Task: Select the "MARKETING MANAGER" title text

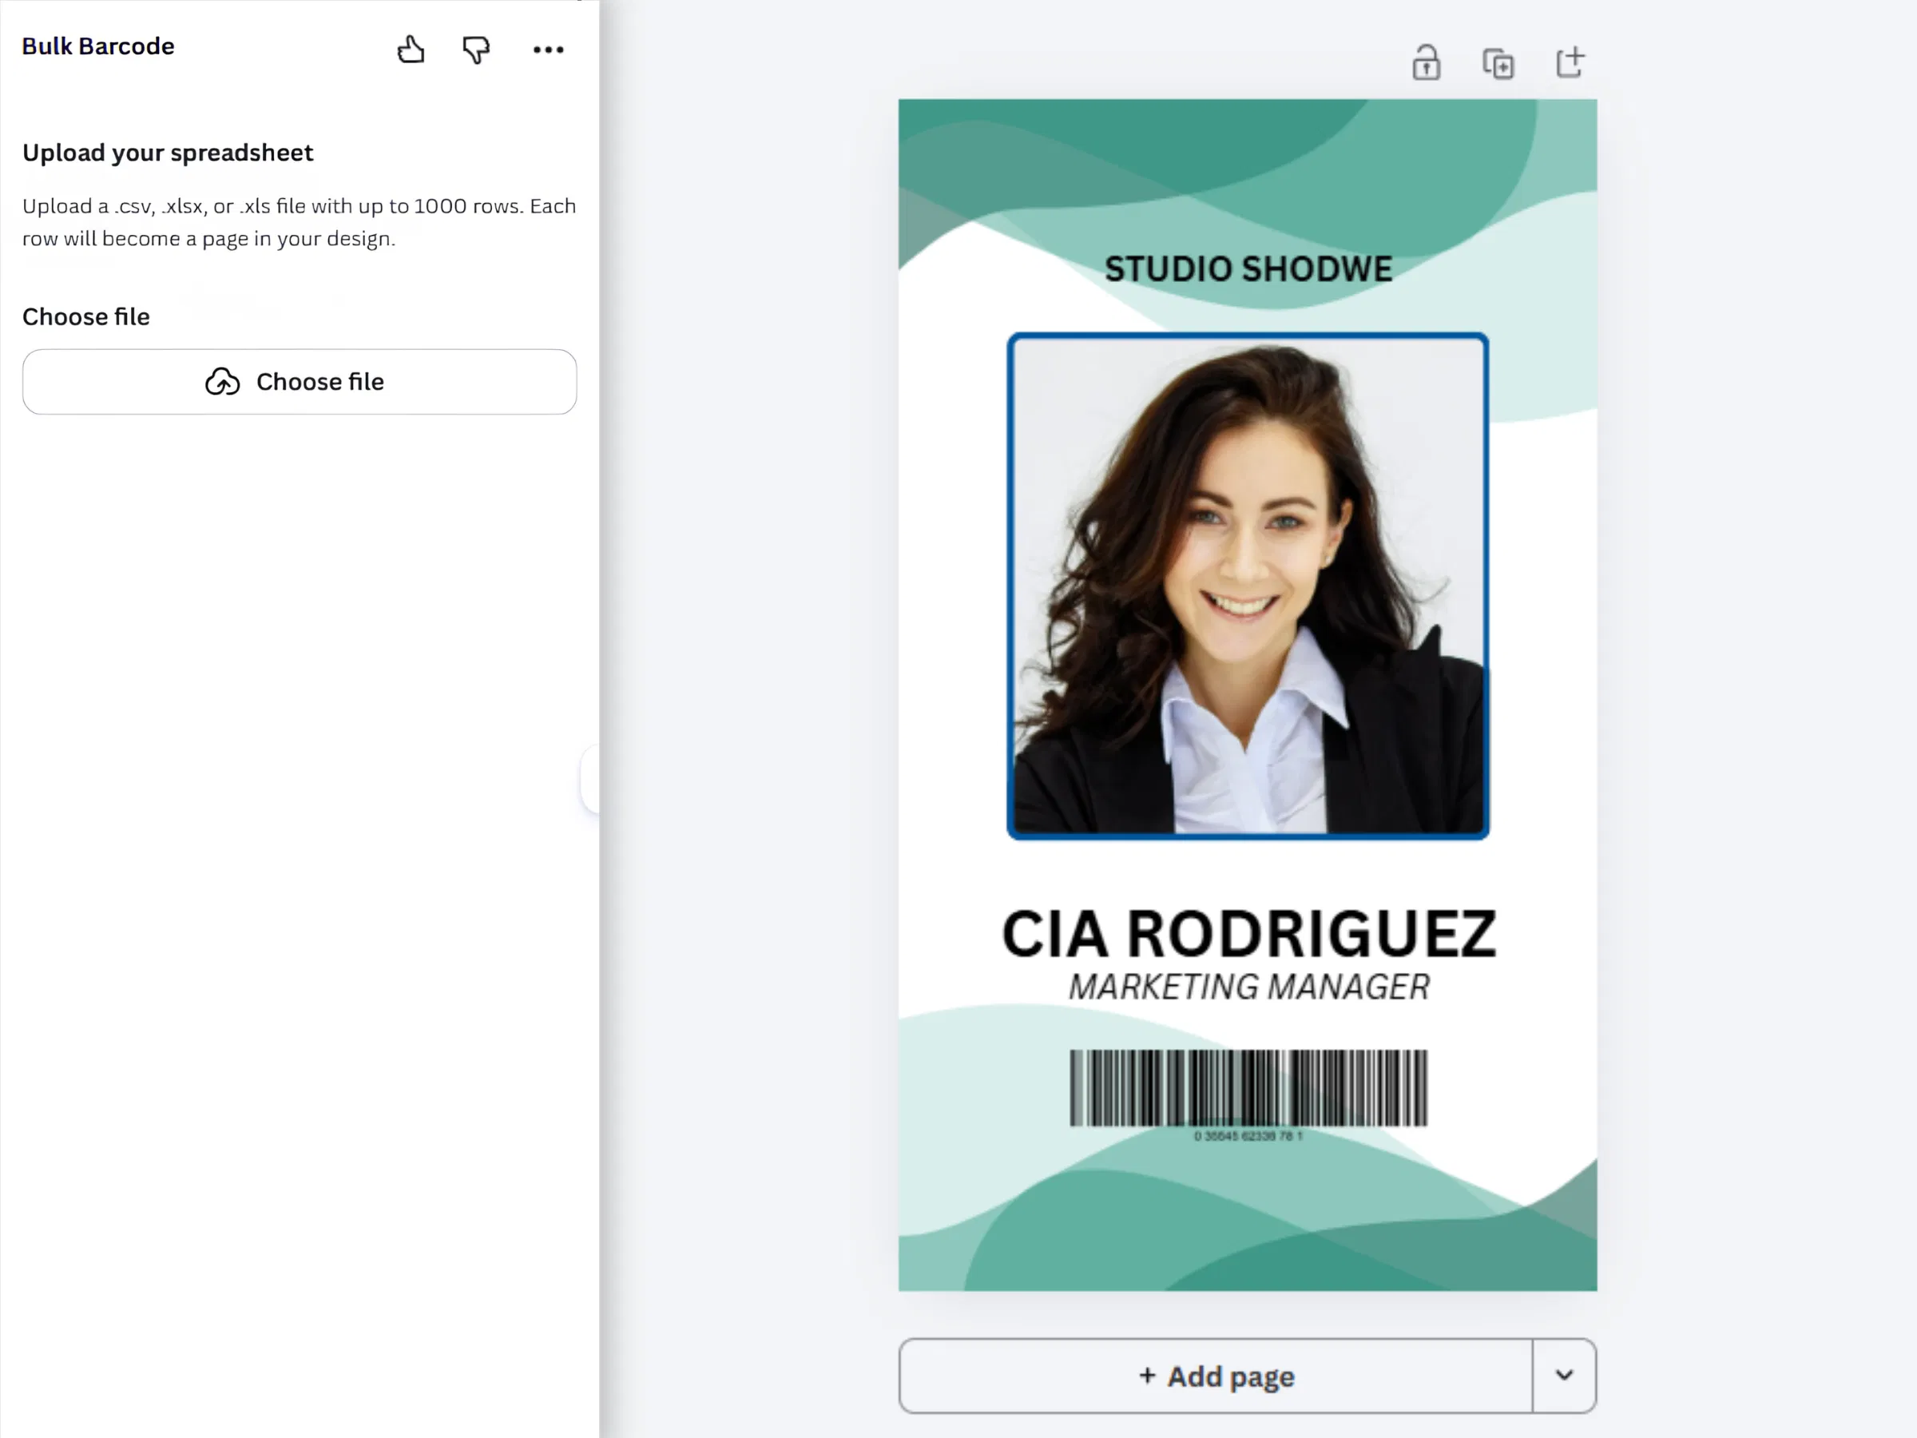Action: click(1248, 987)
